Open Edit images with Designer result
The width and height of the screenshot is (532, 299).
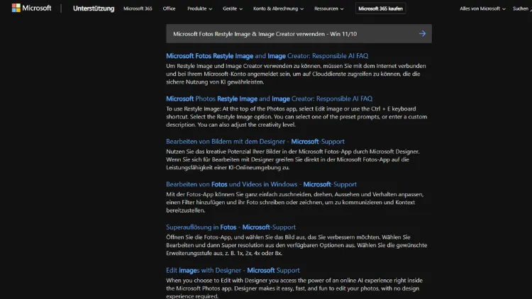(233, 270)
